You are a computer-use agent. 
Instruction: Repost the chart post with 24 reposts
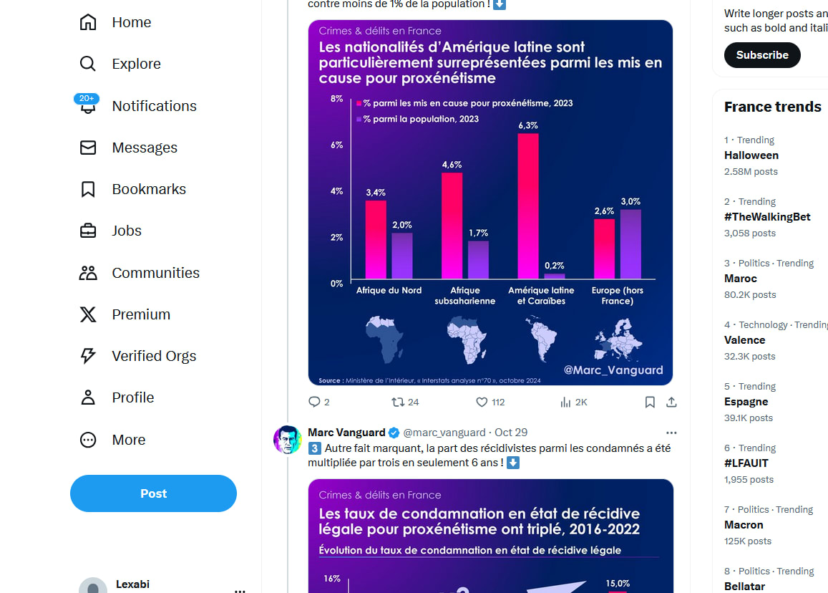(398, 402)
